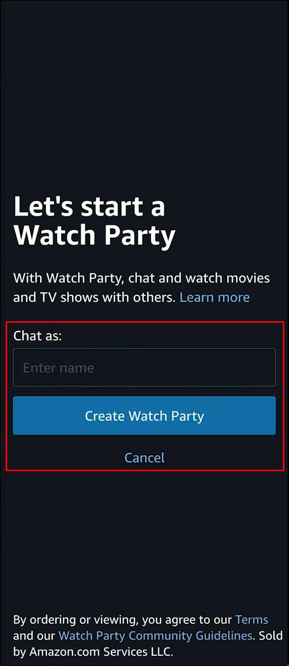Click the 'By ordering or viewing' footer text
289x666 pixels.
[76, 620]
